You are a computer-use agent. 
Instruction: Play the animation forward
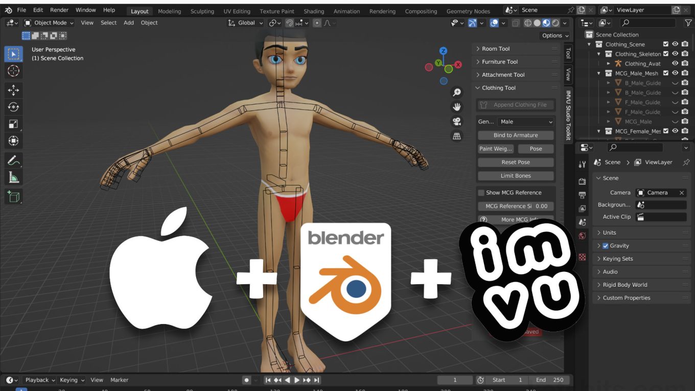297,380
